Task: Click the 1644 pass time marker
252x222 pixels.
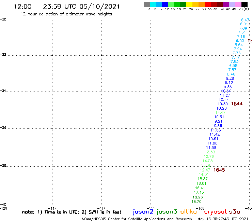Action: [237, 104]
